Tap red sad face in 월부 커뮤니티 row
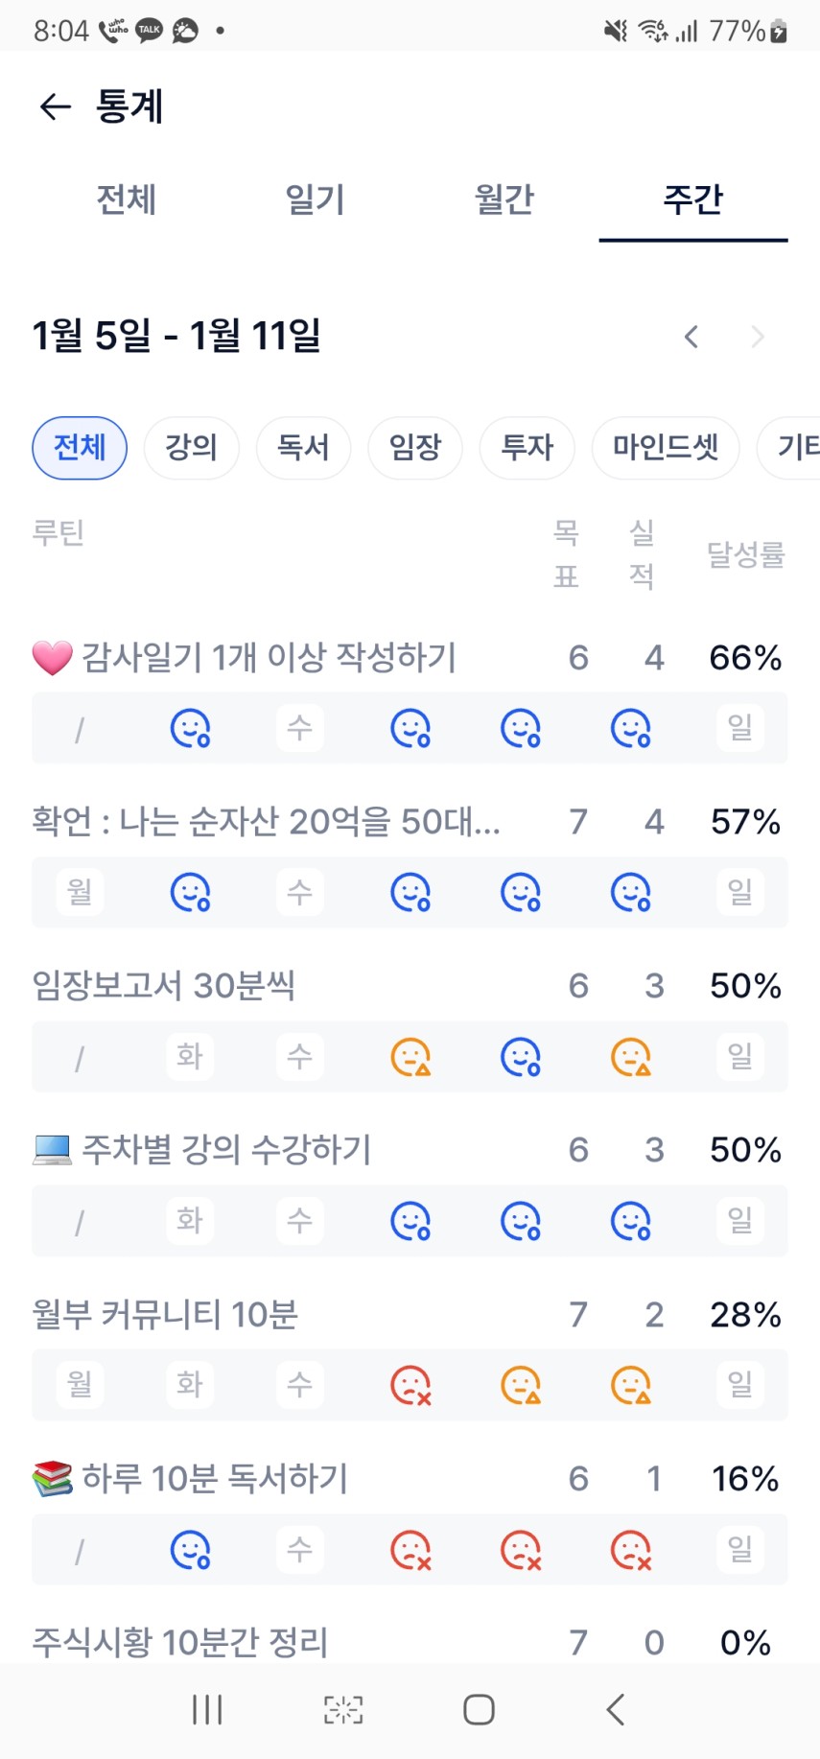Screen dimensions: 820x1759 tap(410, 1385)
